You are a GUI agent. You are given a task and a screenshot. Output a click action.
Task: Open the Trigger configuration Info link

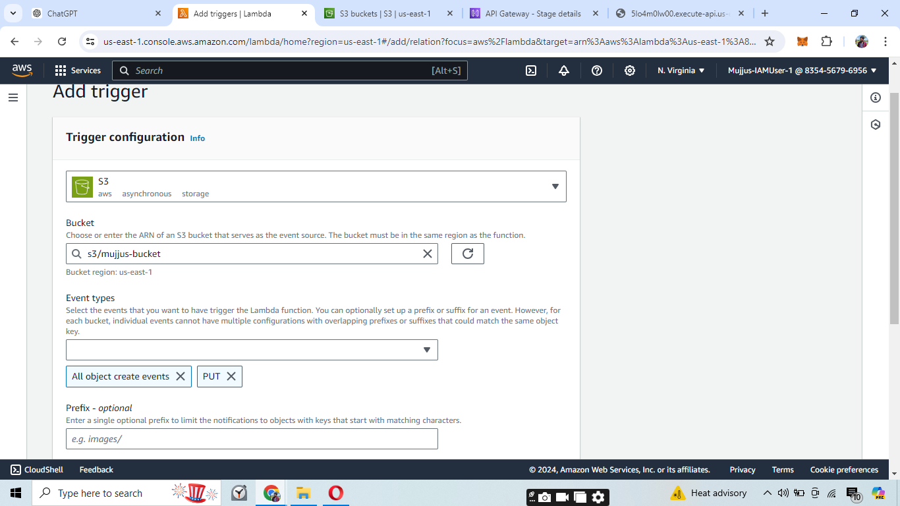point(198,138)
